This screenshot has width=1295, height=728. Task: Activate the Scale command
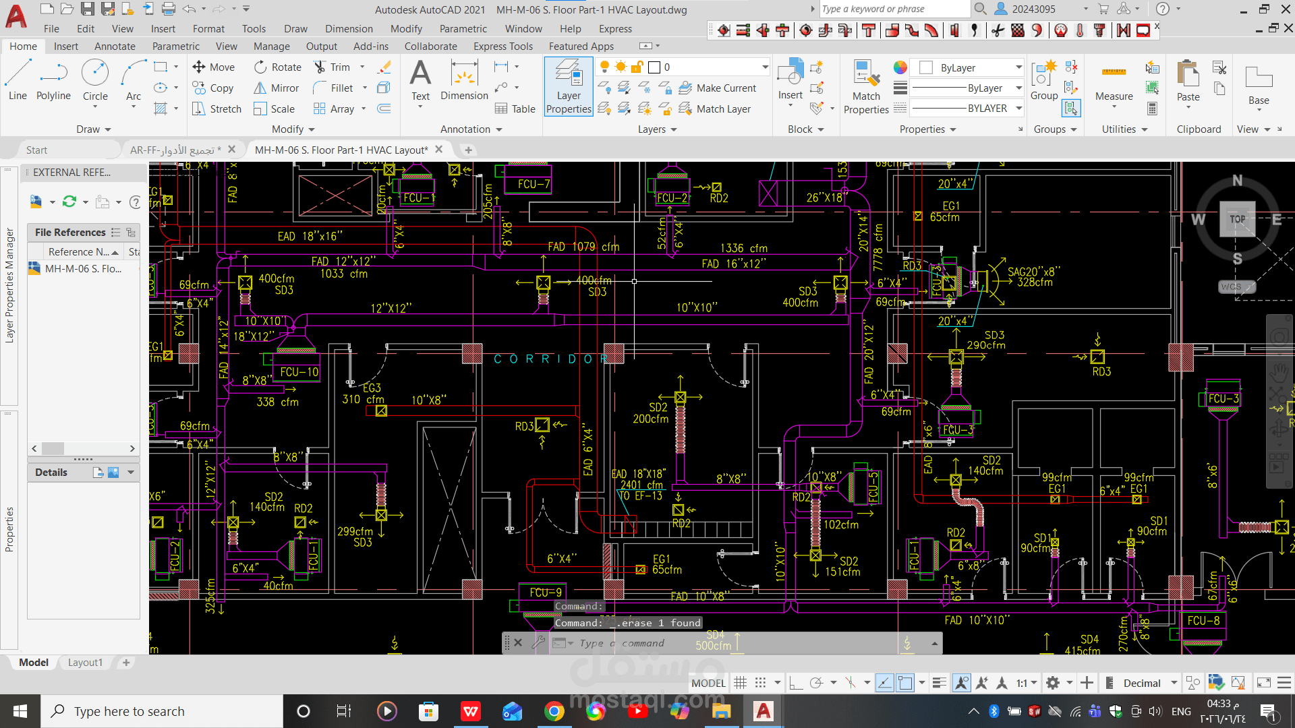[x=274, y=109]
